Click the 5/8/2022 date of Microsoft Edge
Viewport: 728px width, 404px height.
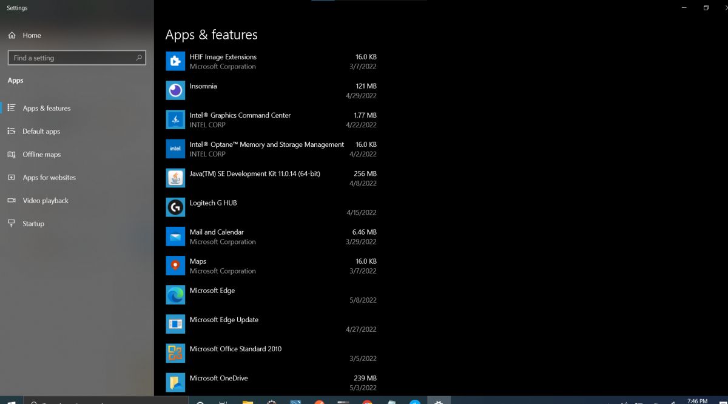tap(363, 300)
